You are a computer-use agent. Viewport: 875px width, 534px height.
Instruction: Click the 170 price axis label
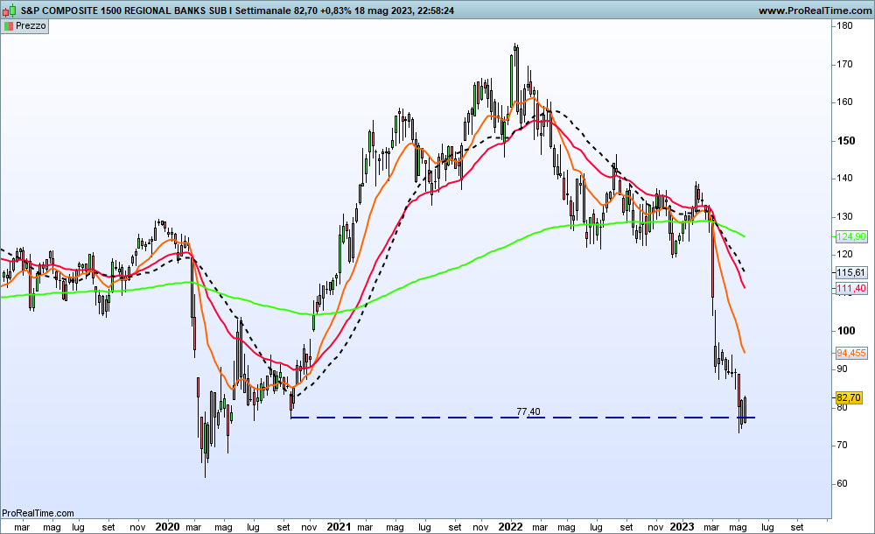(845, 64)
